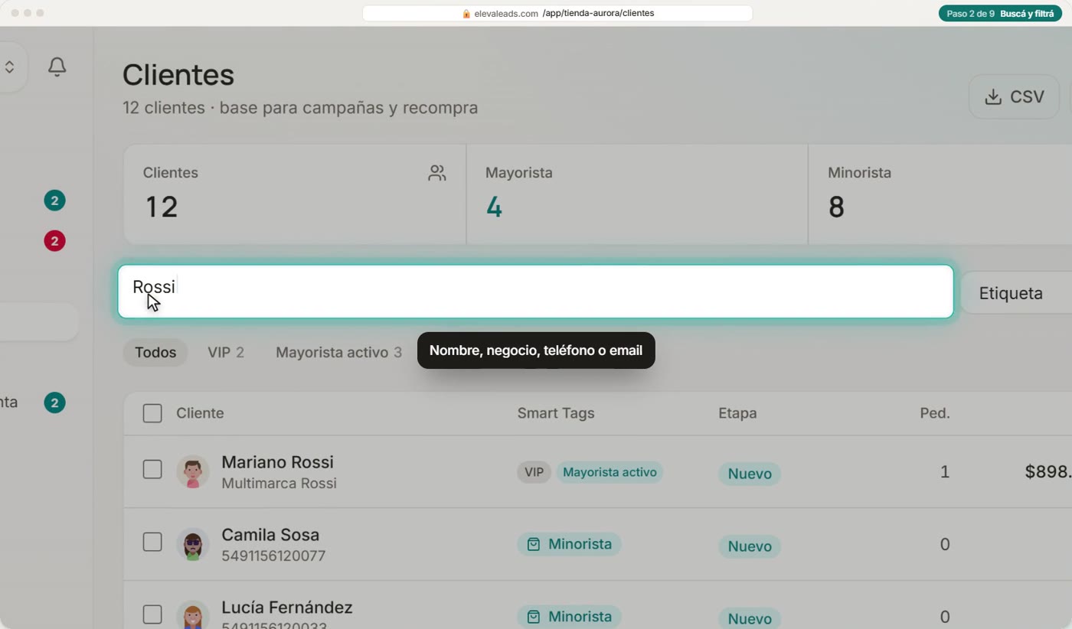
Task: Click the Paso 2 de 9 tour pill
Action: point(1000,14)
